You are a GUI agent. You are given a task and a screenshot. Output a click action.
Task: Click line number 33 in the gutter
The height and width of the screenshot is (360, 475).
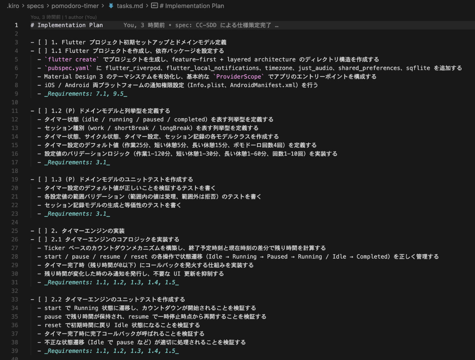click(x=15, y=299)
